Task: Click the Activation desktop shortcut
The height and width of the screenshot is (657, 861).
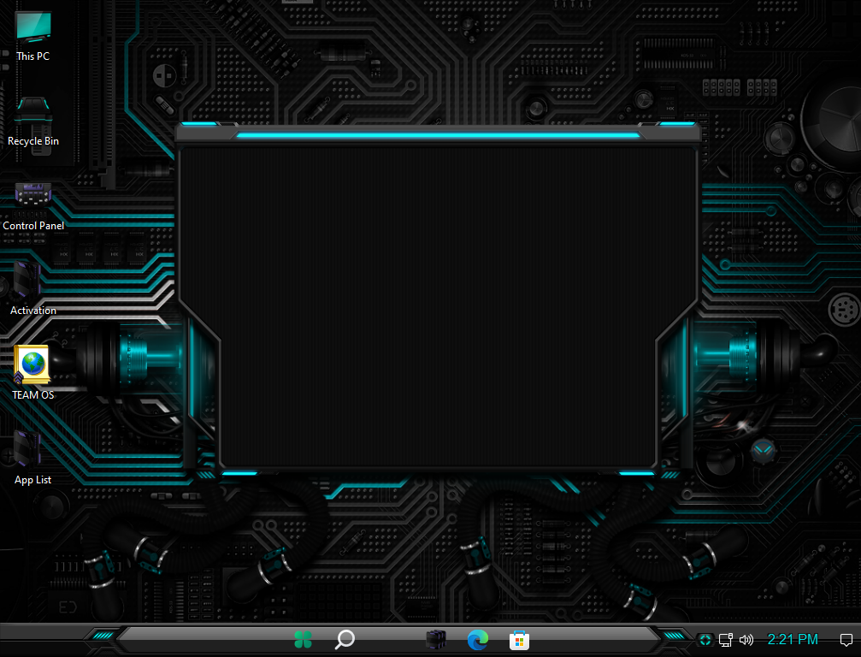Action: pyautogui.click(x=27, y=281)
